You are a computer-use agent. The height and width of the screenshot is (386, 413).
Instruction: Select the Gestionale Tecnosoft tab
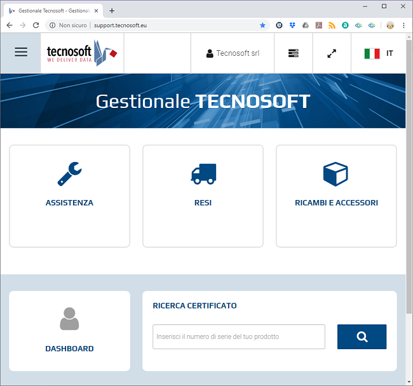[x=53, y=11]
